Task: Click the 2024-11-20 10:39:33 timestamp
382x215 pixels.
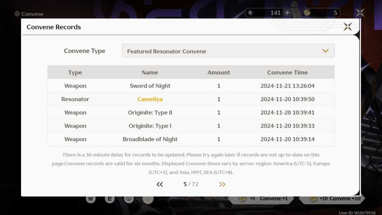Action: (x=287, y=126)
